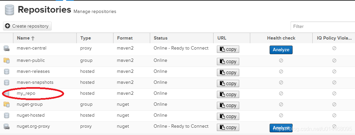Analyze health of nuget.org-proxy repository
Screen dimensions: 355x135
coord(281,128)
